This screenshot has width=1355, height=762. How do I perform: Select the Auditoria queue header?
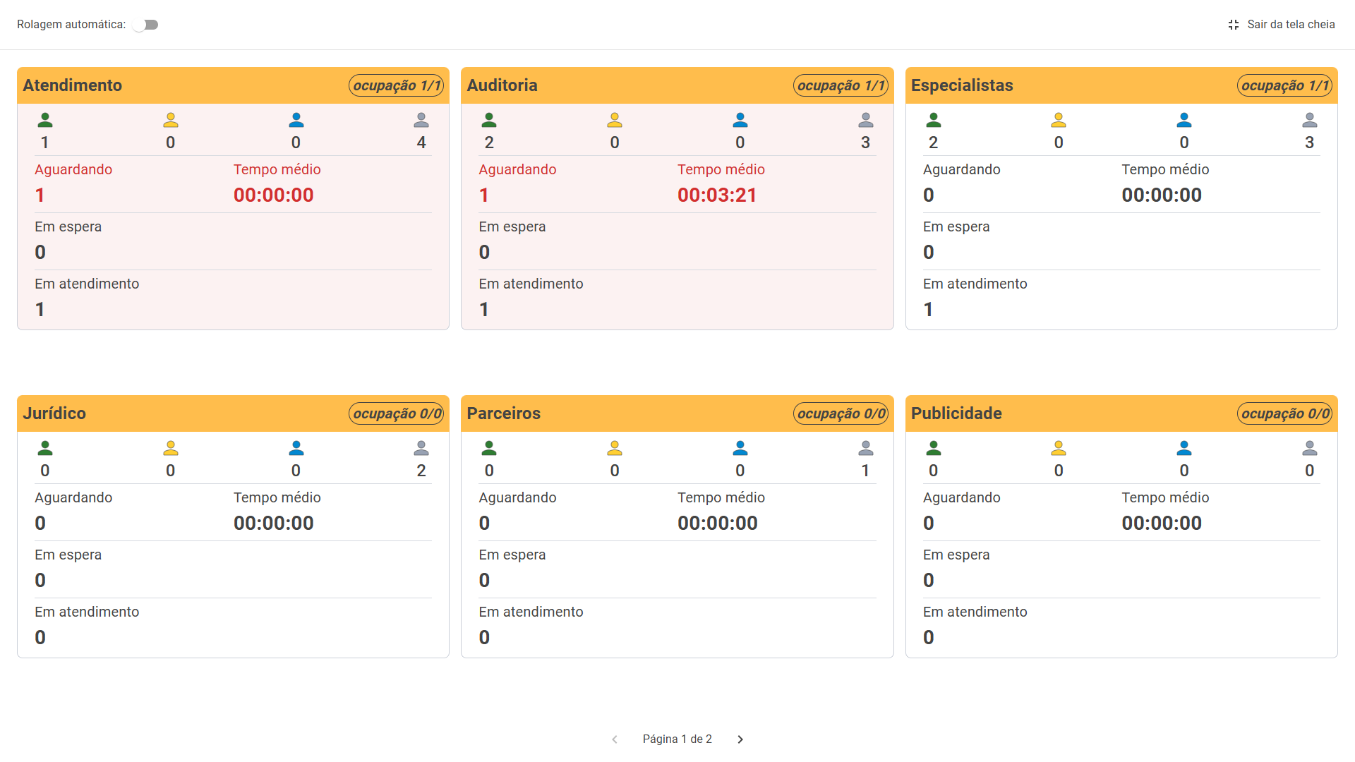coord(502,85)
